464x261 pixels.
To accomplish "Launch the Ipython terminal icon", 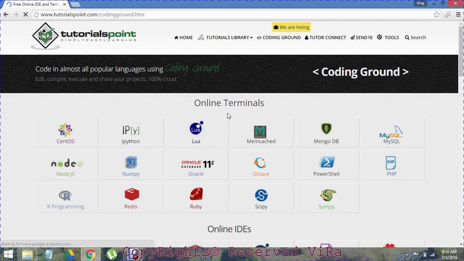I will (130, 130).
